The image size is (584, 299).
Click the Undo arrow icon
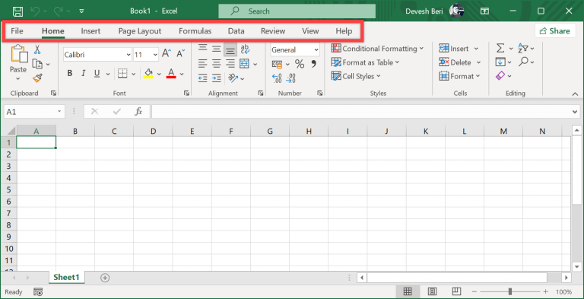(x=35, y=11)
